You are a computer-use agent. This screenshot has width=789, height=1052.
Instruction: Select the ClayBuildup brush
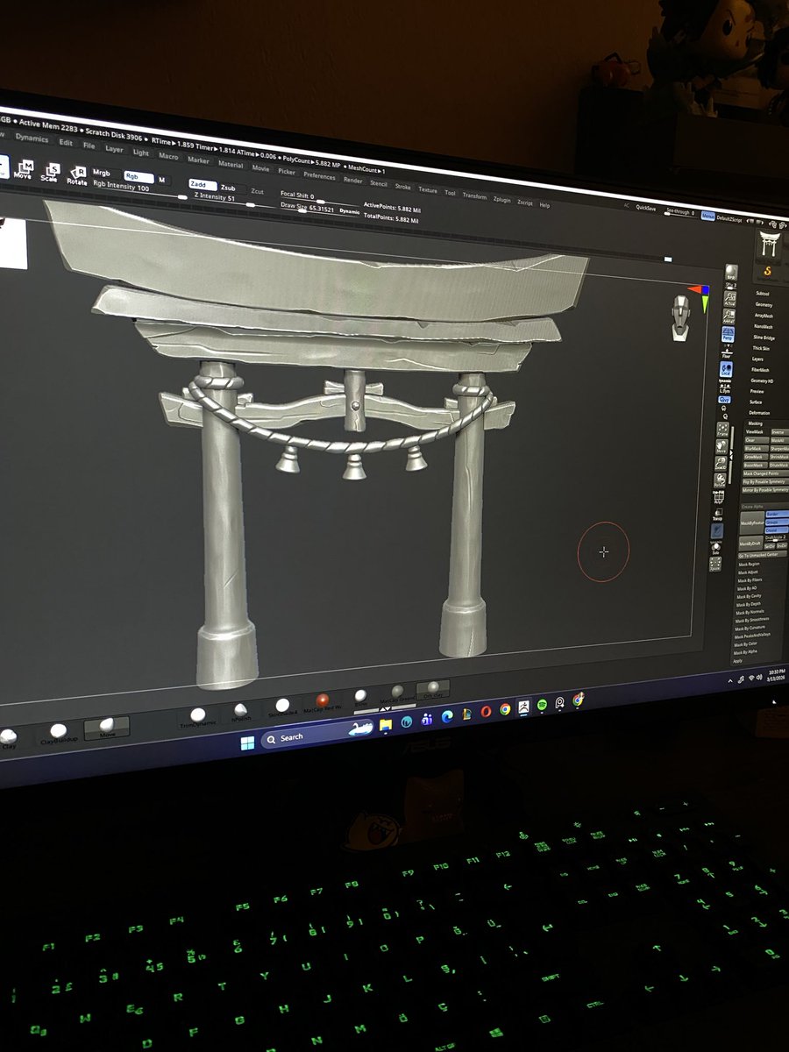pos(58,733)
